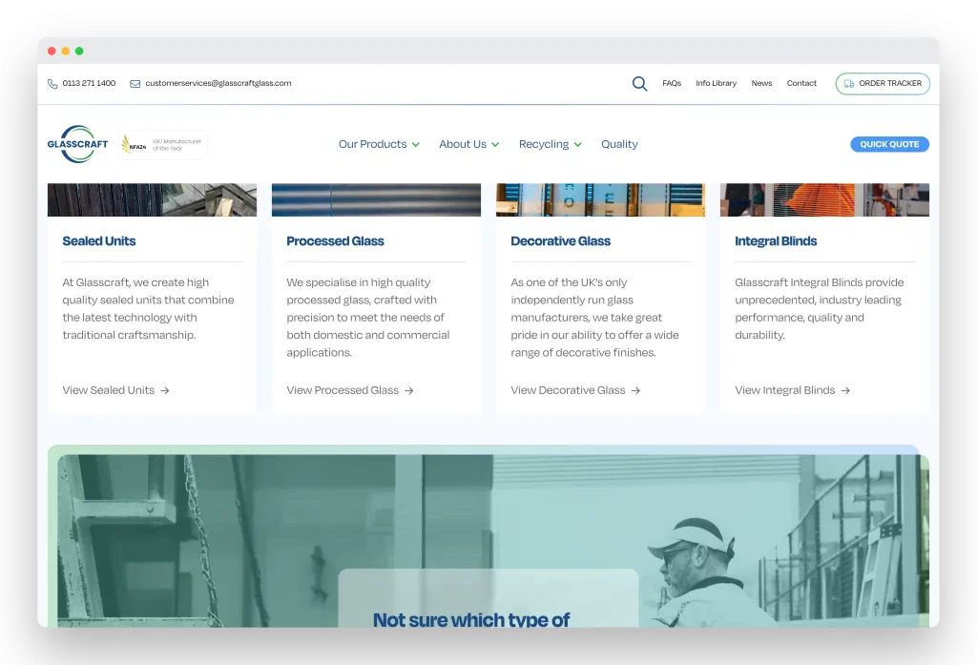The image size is (977, 665).
Task: Click the truck icon in Order Tracker
Action: (x=848, y=84)
